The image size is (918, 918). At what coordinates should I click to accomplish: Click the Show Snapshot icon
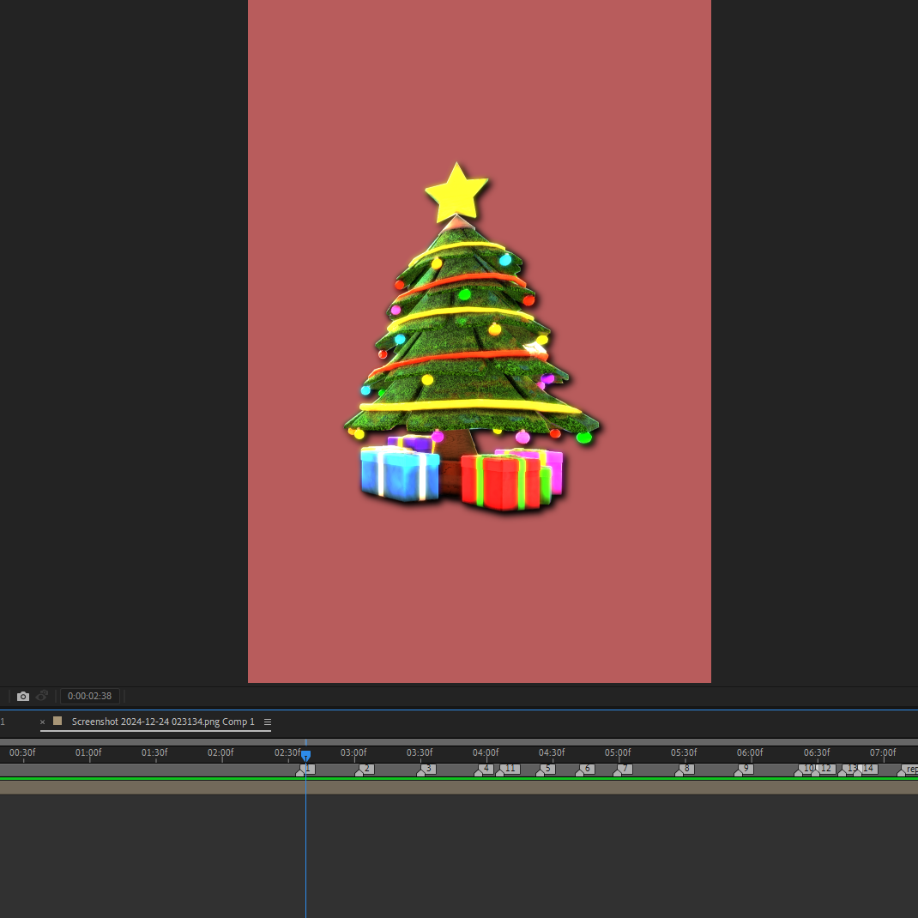42,696
